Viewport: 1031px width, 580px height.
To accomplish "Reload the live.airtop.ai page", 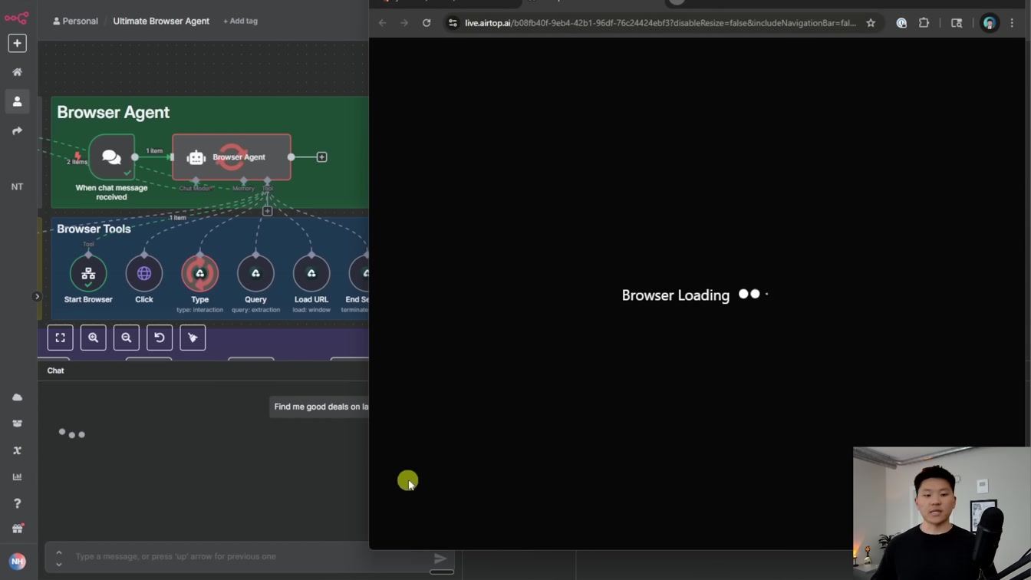I will (427, 23).
